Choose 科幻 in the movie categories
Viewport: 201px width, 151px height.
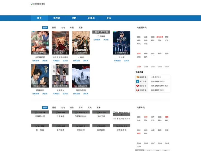[160, 121]
